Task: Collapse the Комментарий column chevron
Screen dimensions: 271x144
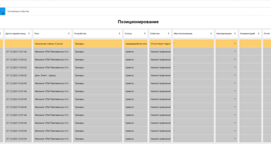Action: pos(258,34)
